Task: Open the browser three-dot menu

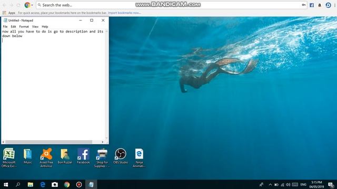Action: point(335,5)
